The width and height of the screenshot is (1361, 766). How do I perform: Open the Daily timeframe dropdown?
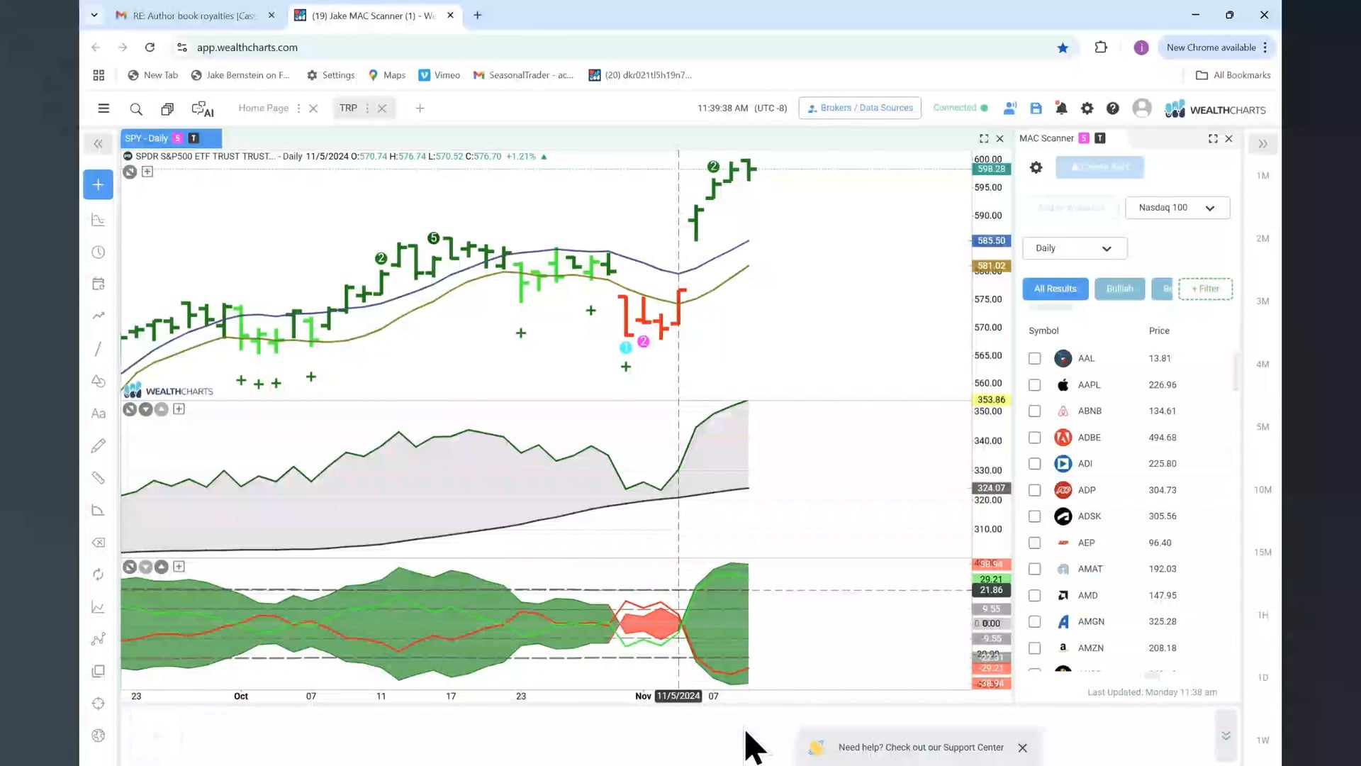[1074, 248]
